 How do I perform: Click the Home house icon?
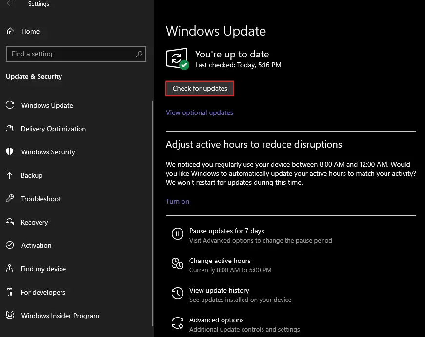click(x=10, y=31)
